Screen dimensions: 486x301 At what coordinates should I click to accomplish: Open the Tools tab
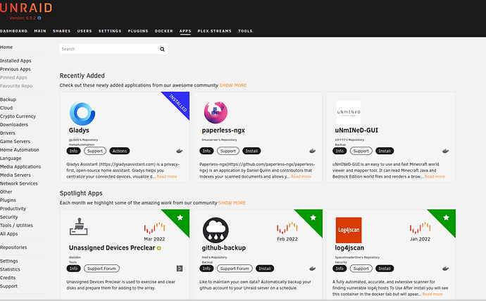pyautogui.click(x=245, y=31)
